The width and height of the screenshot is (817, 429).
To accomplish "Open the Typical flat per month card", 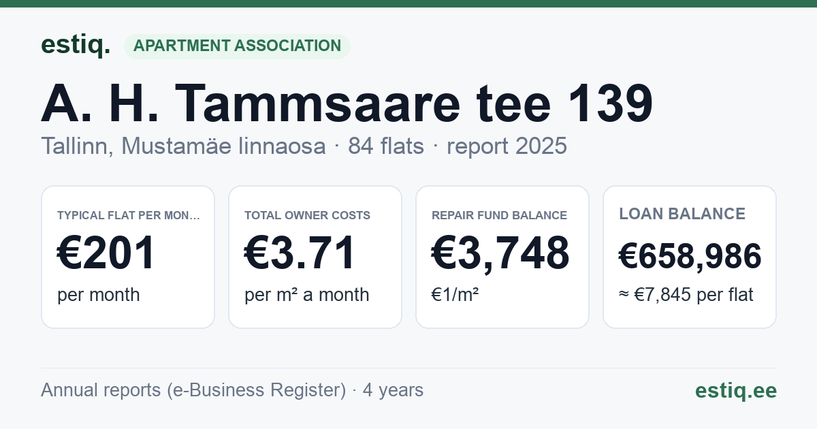I will tap(128, 257).
